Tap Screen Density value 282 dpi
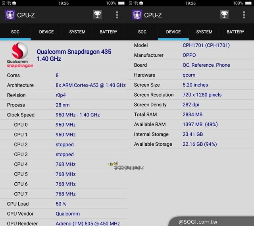This screenshot has height=226, width=254. tap(191, 105)
